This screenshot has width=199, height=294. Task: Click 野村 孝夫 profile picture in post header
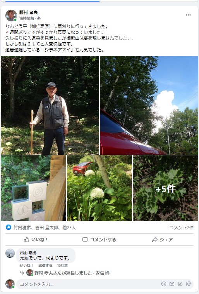(11, 16)
